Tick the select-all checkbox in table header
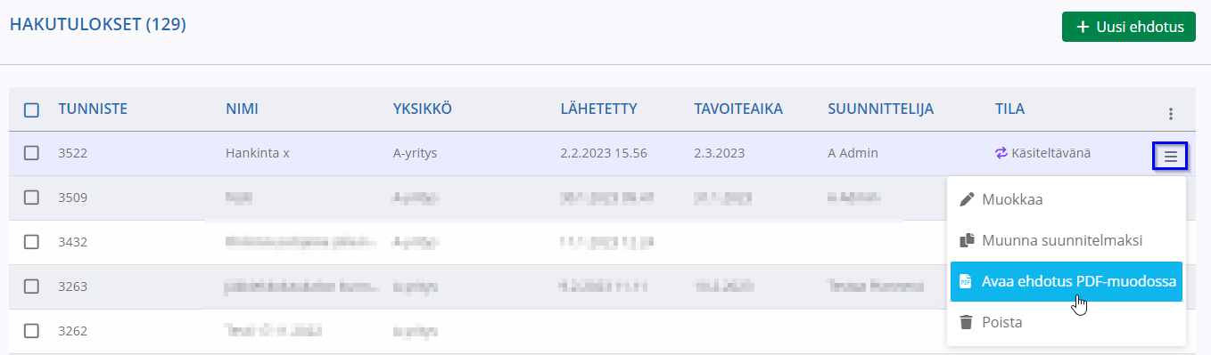Screen dimensions: 1211x355 click(x=31, y=110)
